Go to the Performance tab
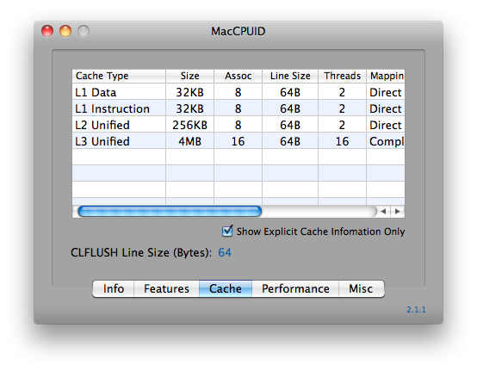The width and height of the screenshot is (477, 371). (295, 288)
